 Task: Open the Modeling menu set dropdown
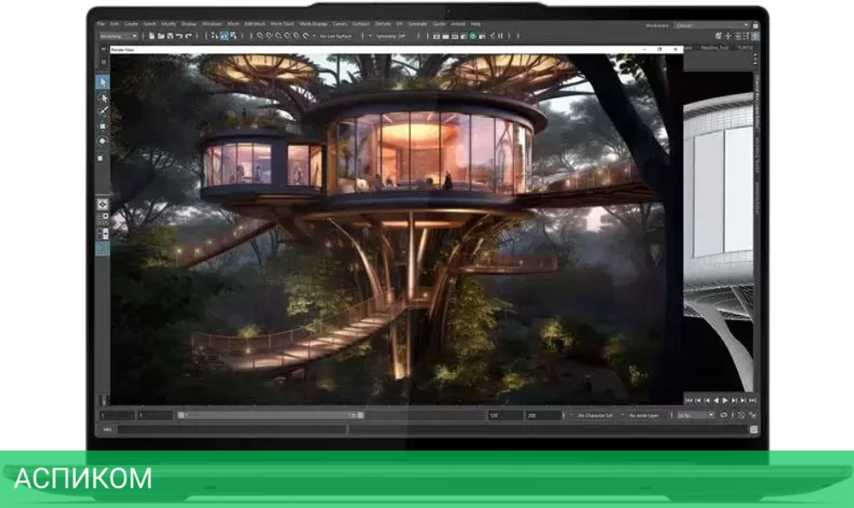coord(118,36)
